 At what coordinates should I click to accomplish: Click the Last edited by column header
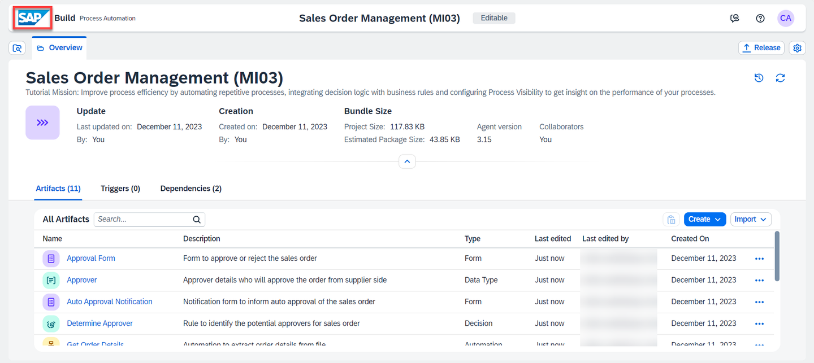coord(605,239)
